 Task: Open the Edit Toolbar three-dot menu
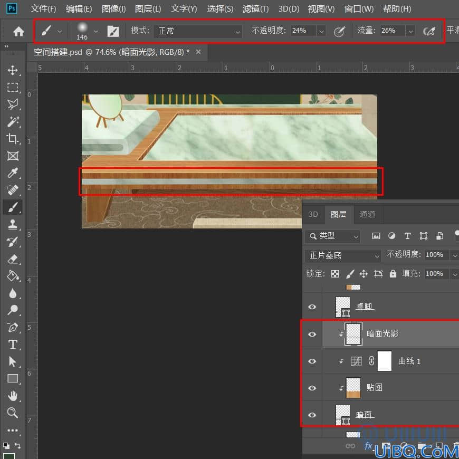click(x=13, y=431)
